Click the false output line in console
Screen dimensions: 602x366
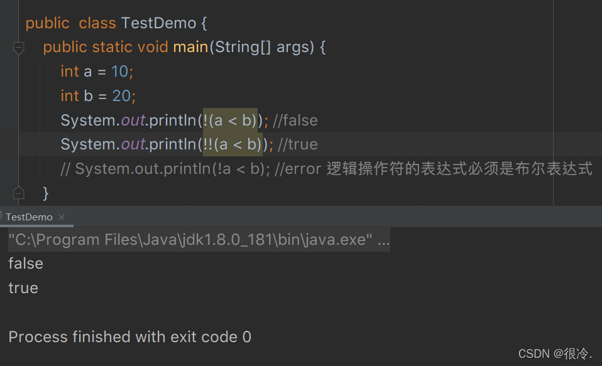pos(26,264)
